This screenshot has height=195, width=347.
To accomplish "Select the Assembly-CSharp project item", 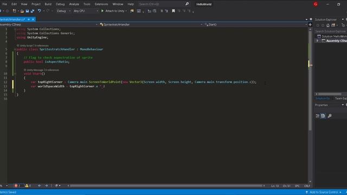I will pos(335,41).
